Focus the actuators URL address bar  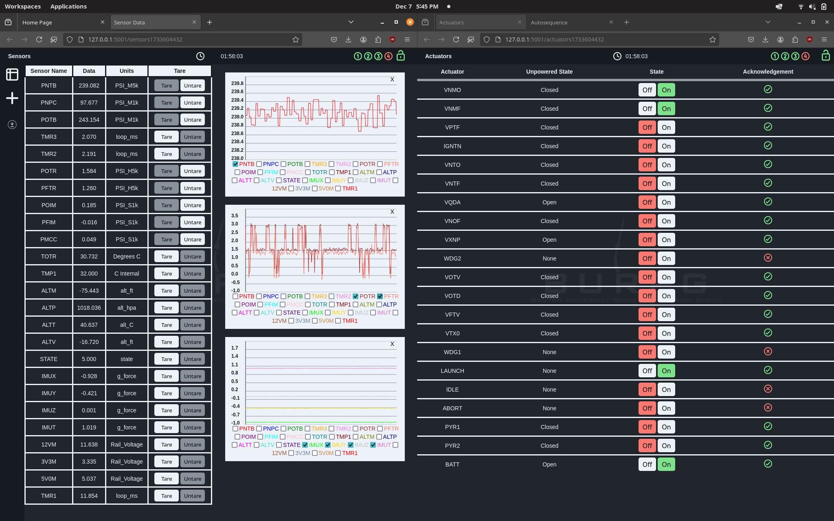599,39
